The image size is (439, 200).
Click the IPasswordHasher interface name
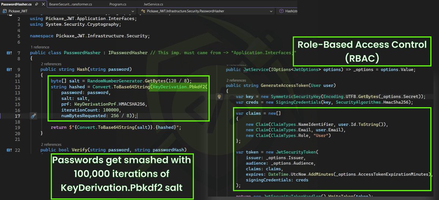[128, 53]
